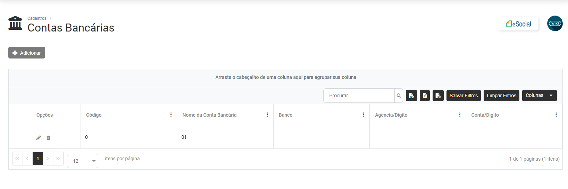Image resolution: width=568 pixels, height=189 pixels.
Task: Open Código column options menu
Action: tap(171, 115)
